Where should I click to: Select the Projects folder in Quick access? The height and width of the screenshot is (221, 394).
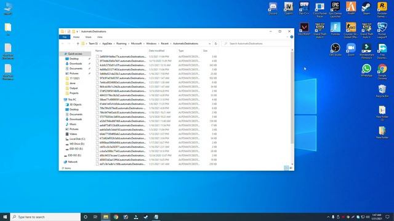click(74, 93)
